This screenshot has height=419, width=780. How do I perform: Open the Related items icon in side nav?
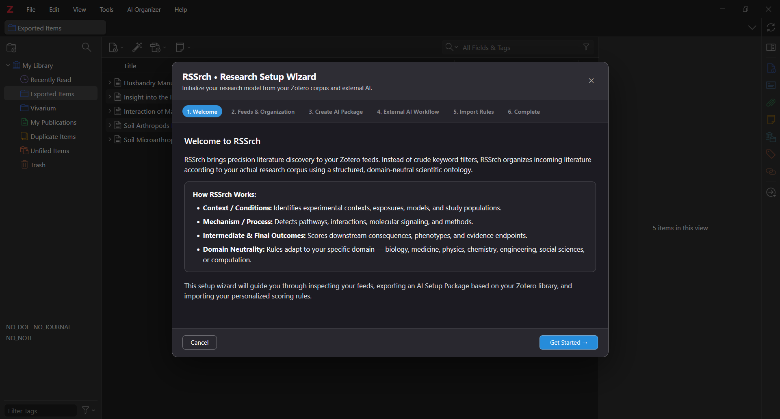click(771, 172)
